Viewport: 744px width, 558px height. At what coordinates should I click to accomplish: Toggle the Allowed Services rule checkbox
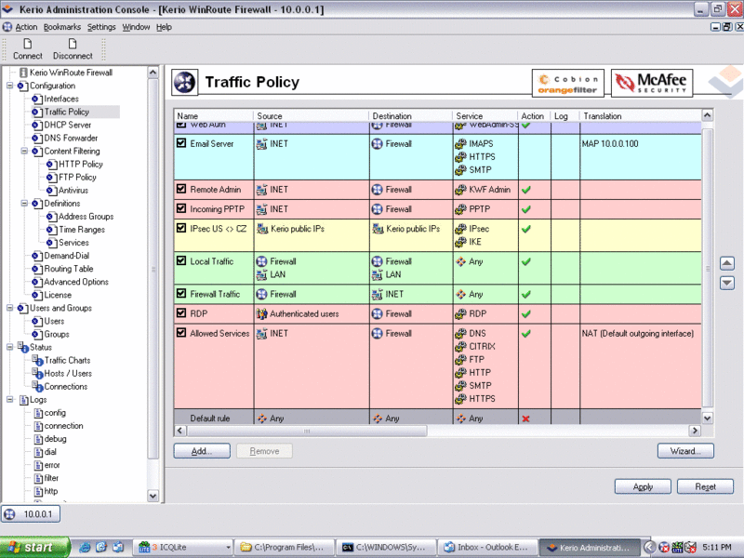[180, 333]
